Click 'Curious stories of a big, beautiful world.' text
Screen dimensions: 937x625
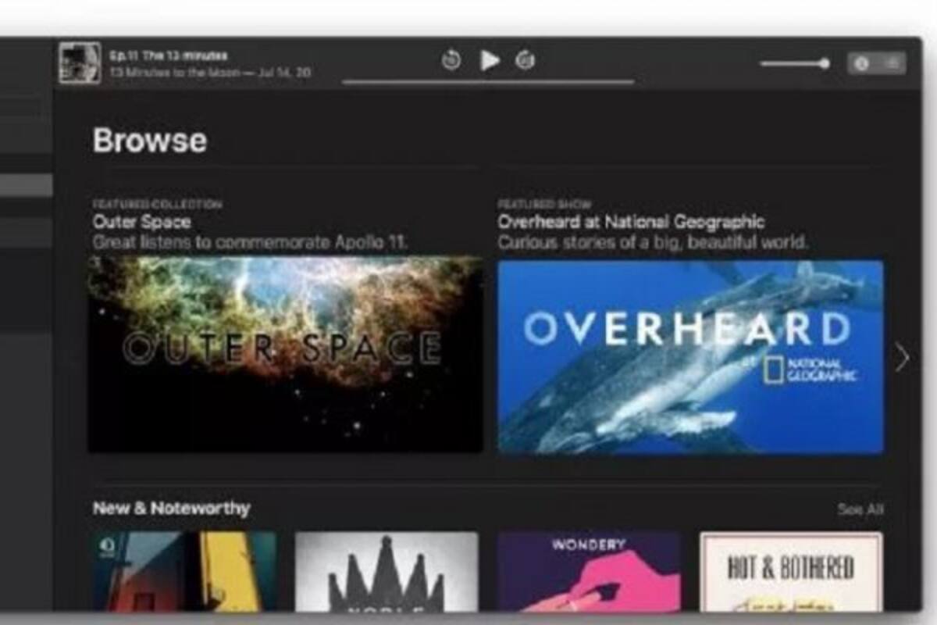(x=653, y=242)
